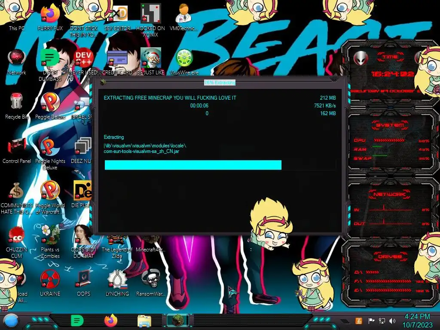Click the 162 MB extracted size value
This screenshot has width=440, height=330.
point(328,113)
